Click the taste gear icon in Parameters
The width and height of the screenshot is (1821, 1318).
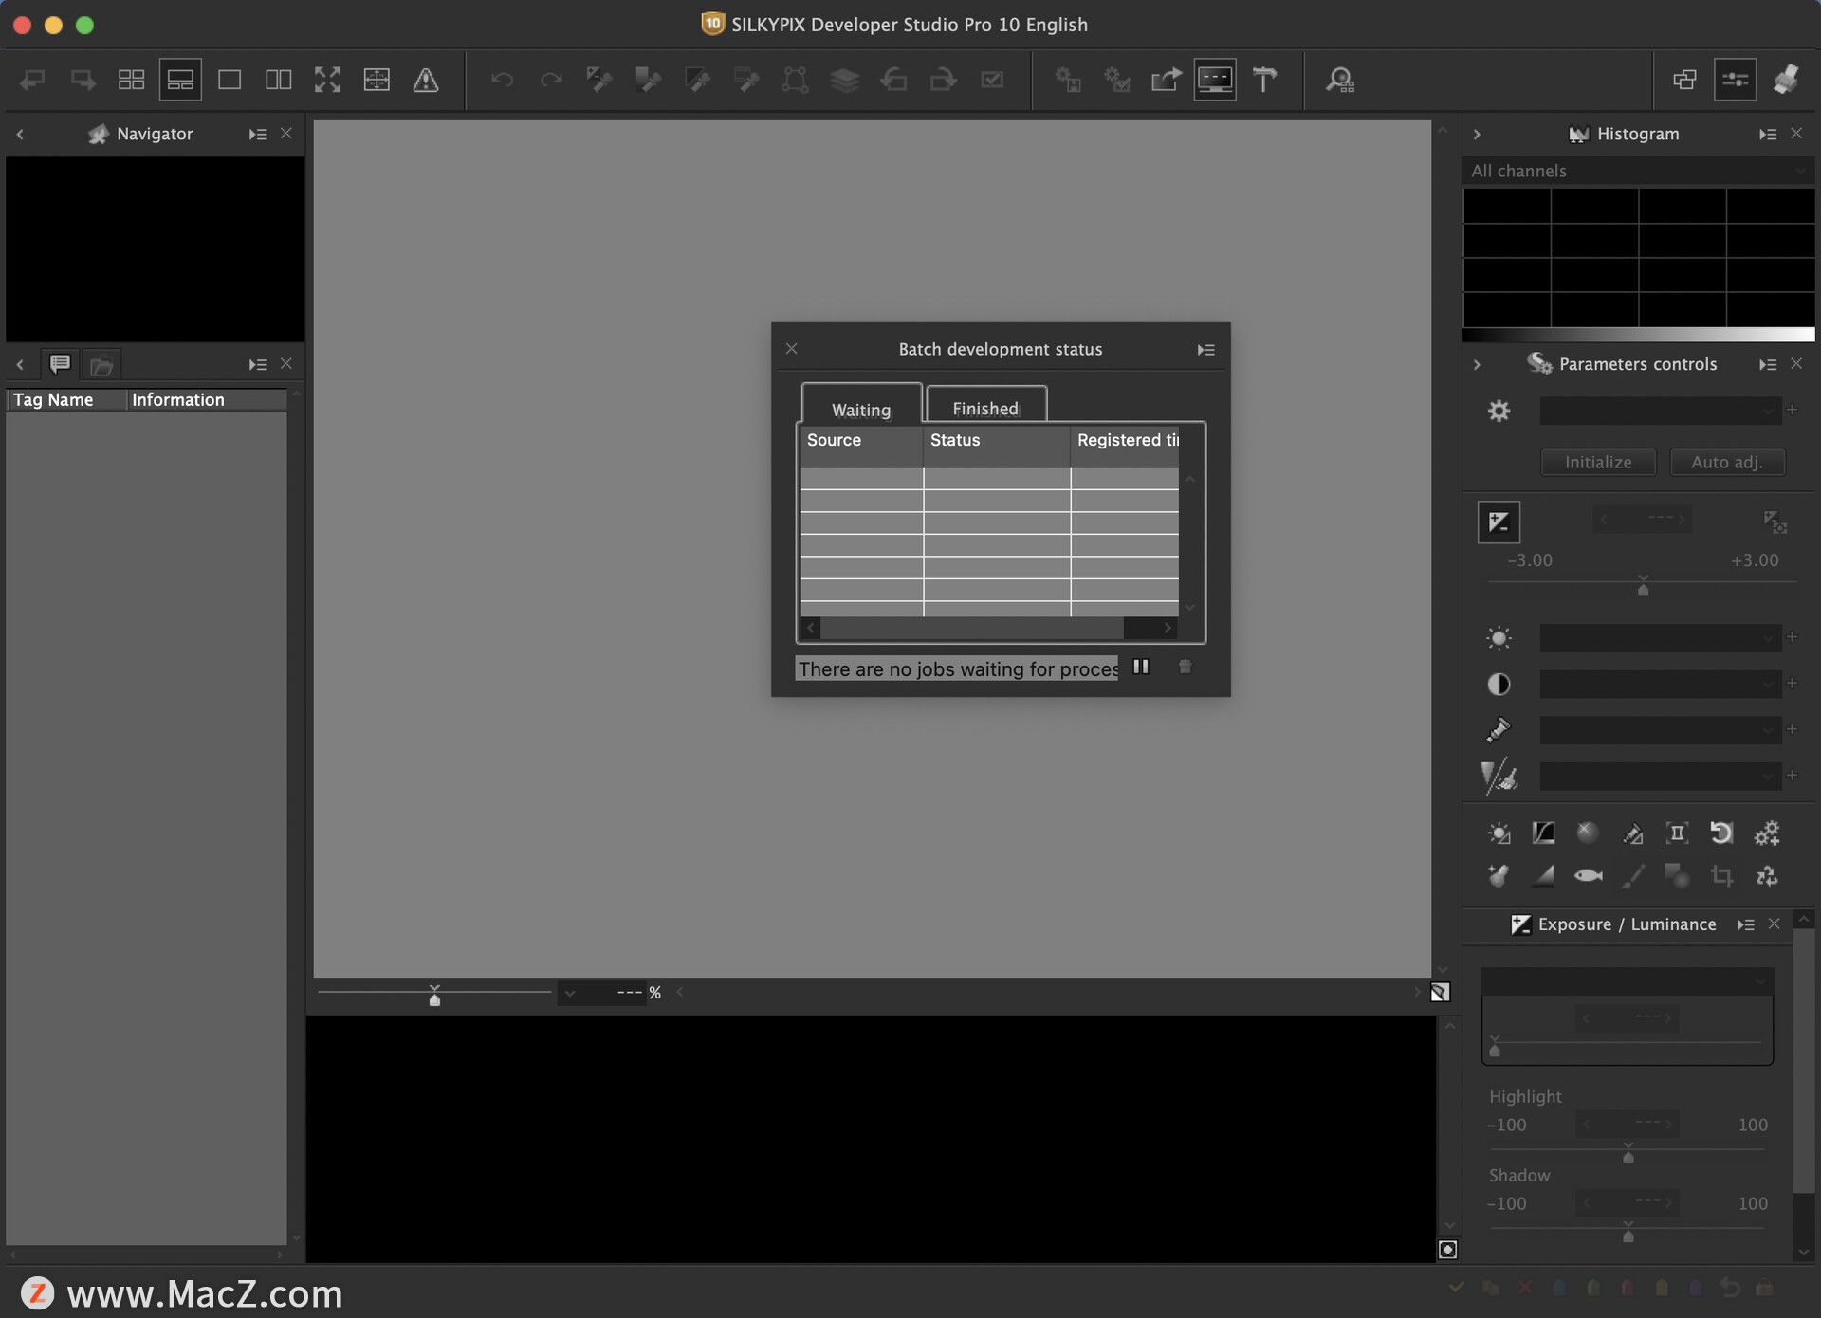click(1499, 411)
